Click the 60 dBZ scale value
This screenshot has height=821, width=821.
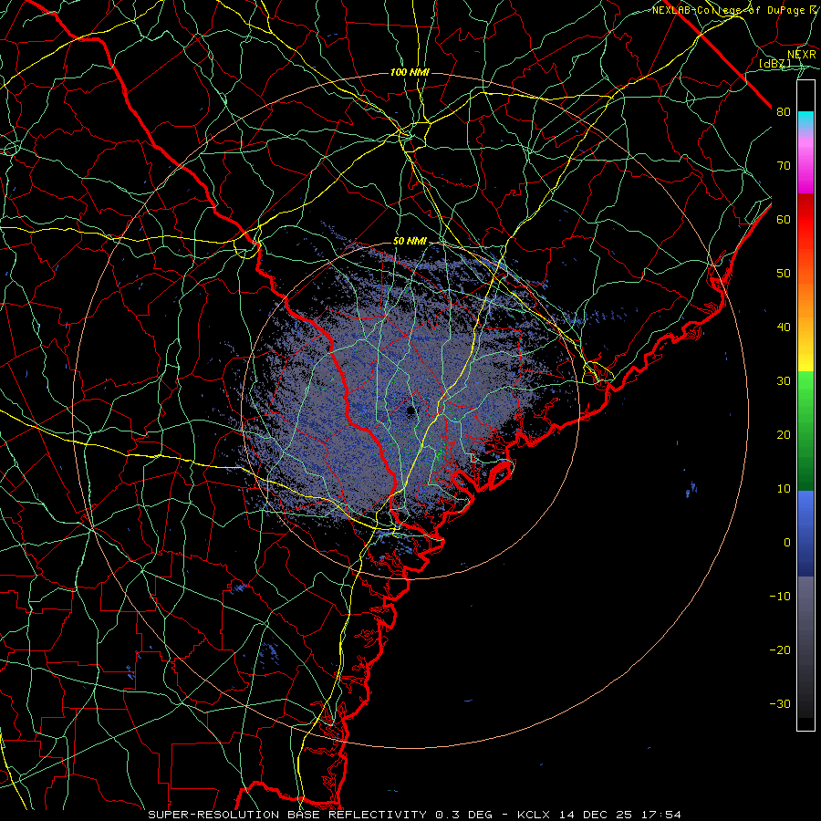point(784,220)
